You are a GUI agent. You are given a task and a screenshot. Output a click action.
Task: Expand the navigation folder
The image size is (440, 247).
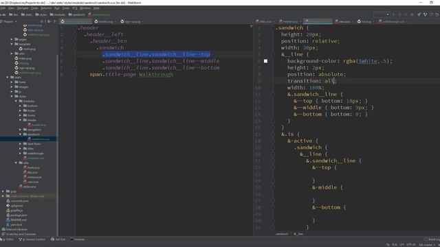[20, 130]
